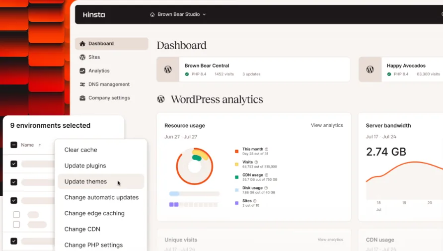The height and width of the screenshot is (251, 443).
Task: Click the info icon beside CDN usage
Action: pos(266,175)
